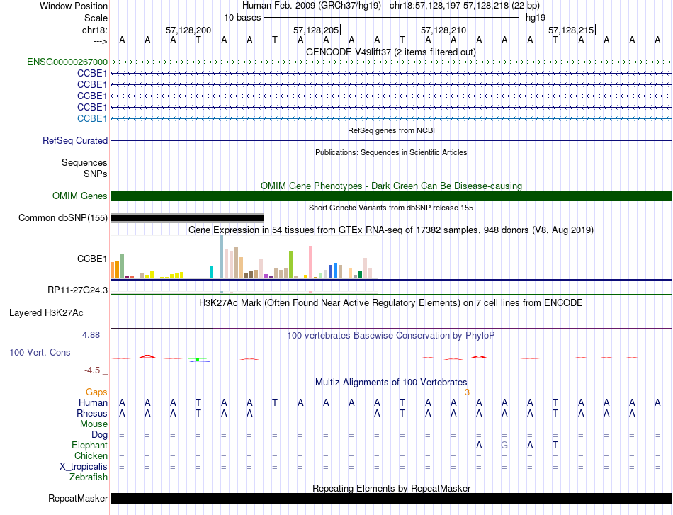Open OMIM Gene Phenotypes track title
Image resolution: width=673 pixels, height=515 pixels.
pos(391,186)
